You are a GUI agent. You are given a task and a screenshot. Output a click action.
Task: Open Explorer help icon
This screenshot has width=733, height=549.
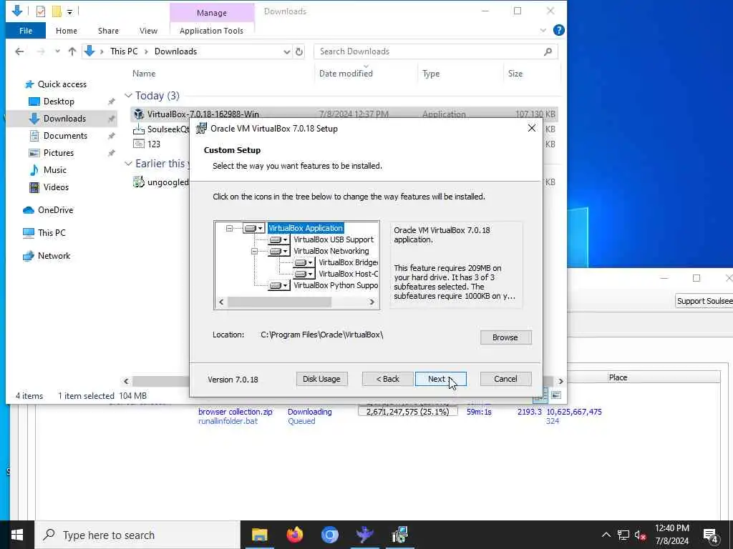558,30
